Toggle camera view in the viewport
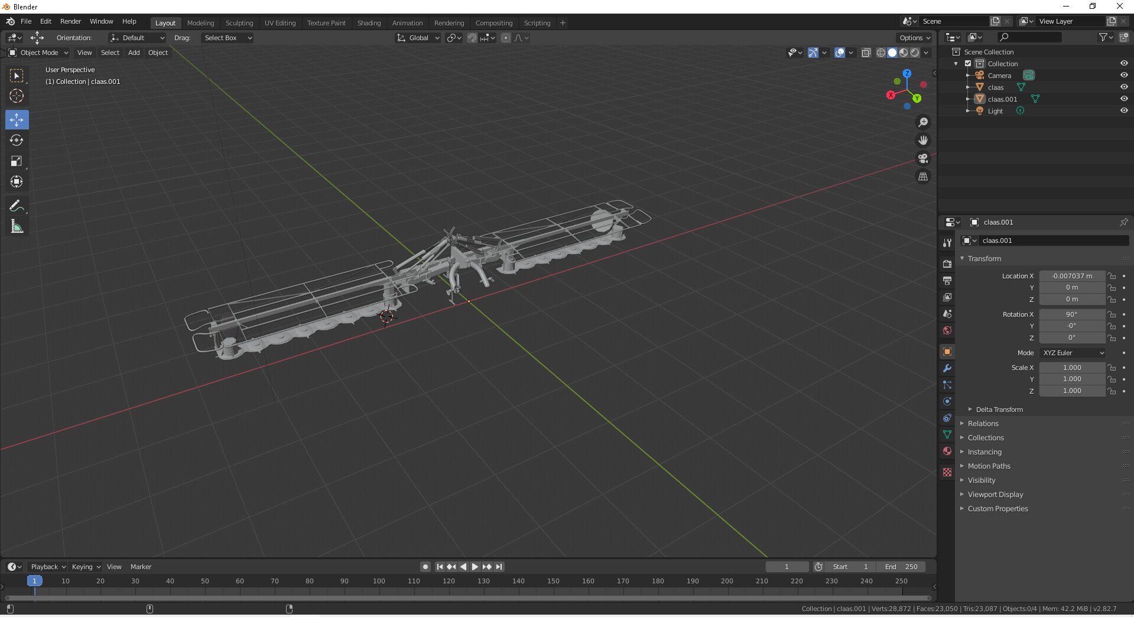The image size is (1134, 617). point(922,158)
